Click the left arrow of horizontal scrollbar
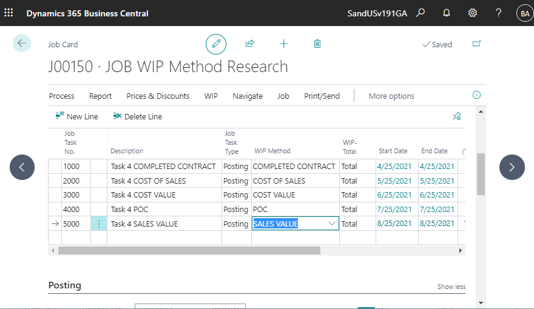The height and width of the screenshot is (309, 534). pyautogui.click(x=53, y=250)
